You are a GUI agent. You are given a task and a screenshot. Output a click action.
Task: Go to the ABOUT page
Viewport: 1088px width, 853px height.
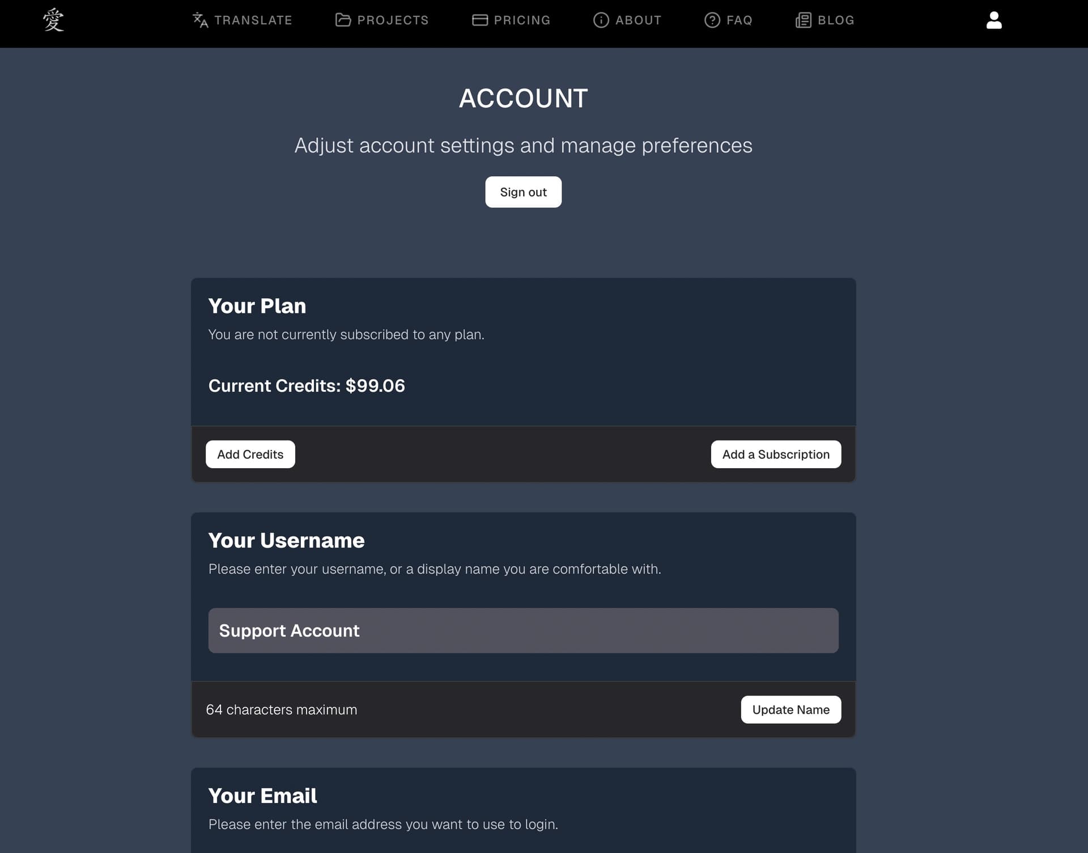(x=638, y=20)
